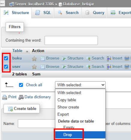This screenshot has width=131, height=140.
Task: Click the favorite star for user table
Action: 34,67
